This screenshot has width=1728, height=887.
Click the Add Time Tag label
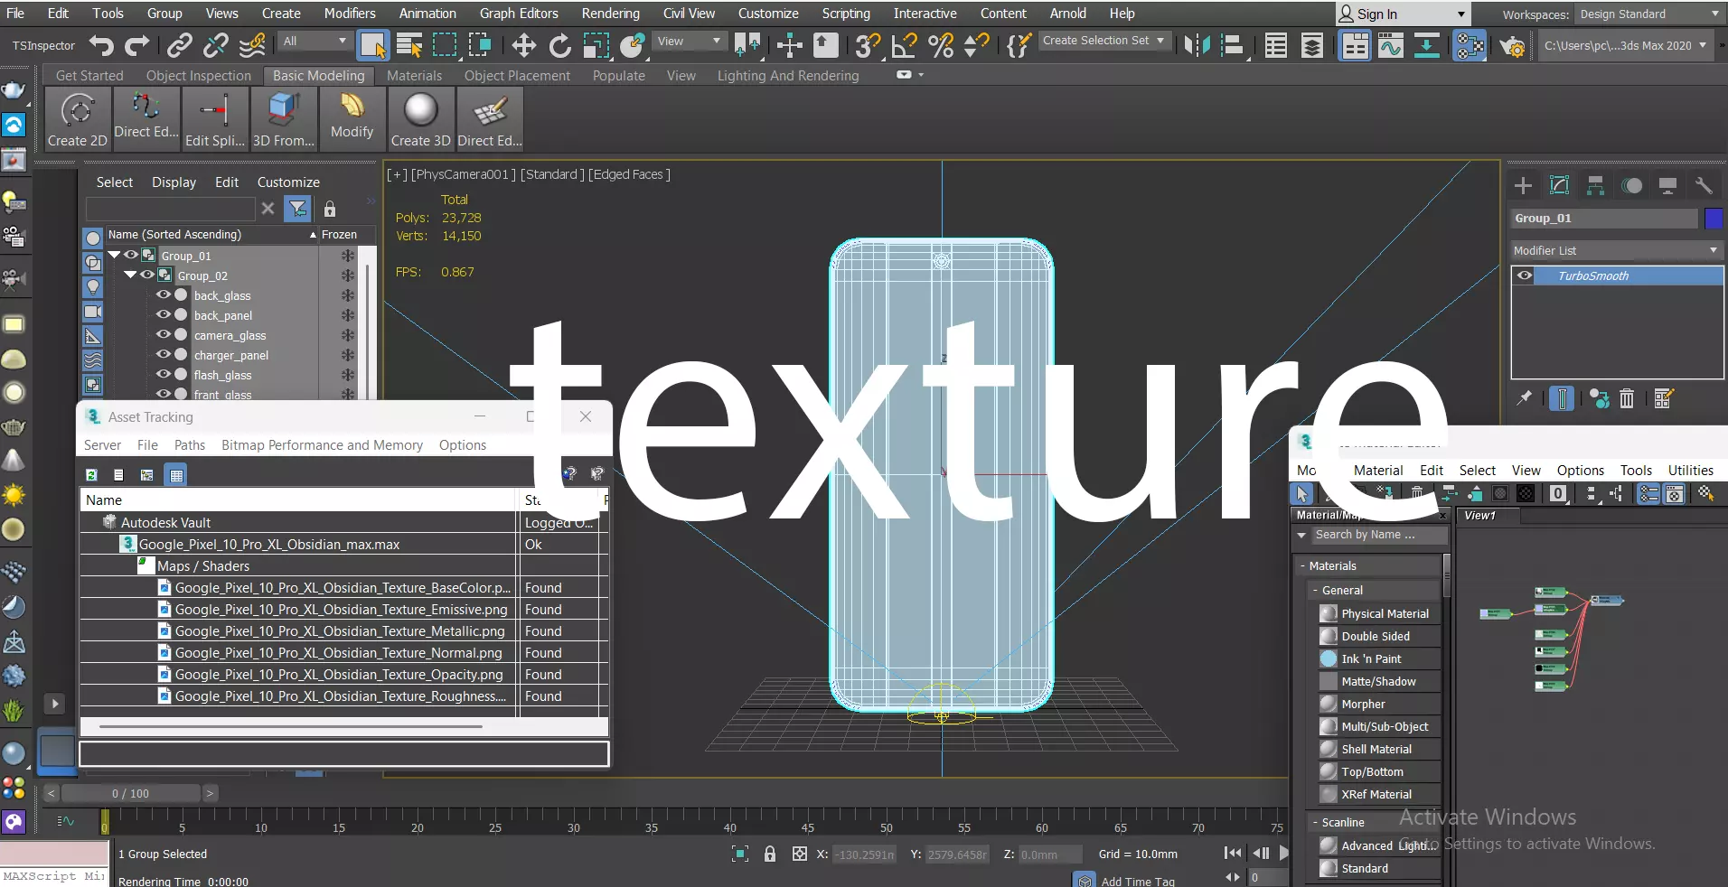click(1138, 882)
